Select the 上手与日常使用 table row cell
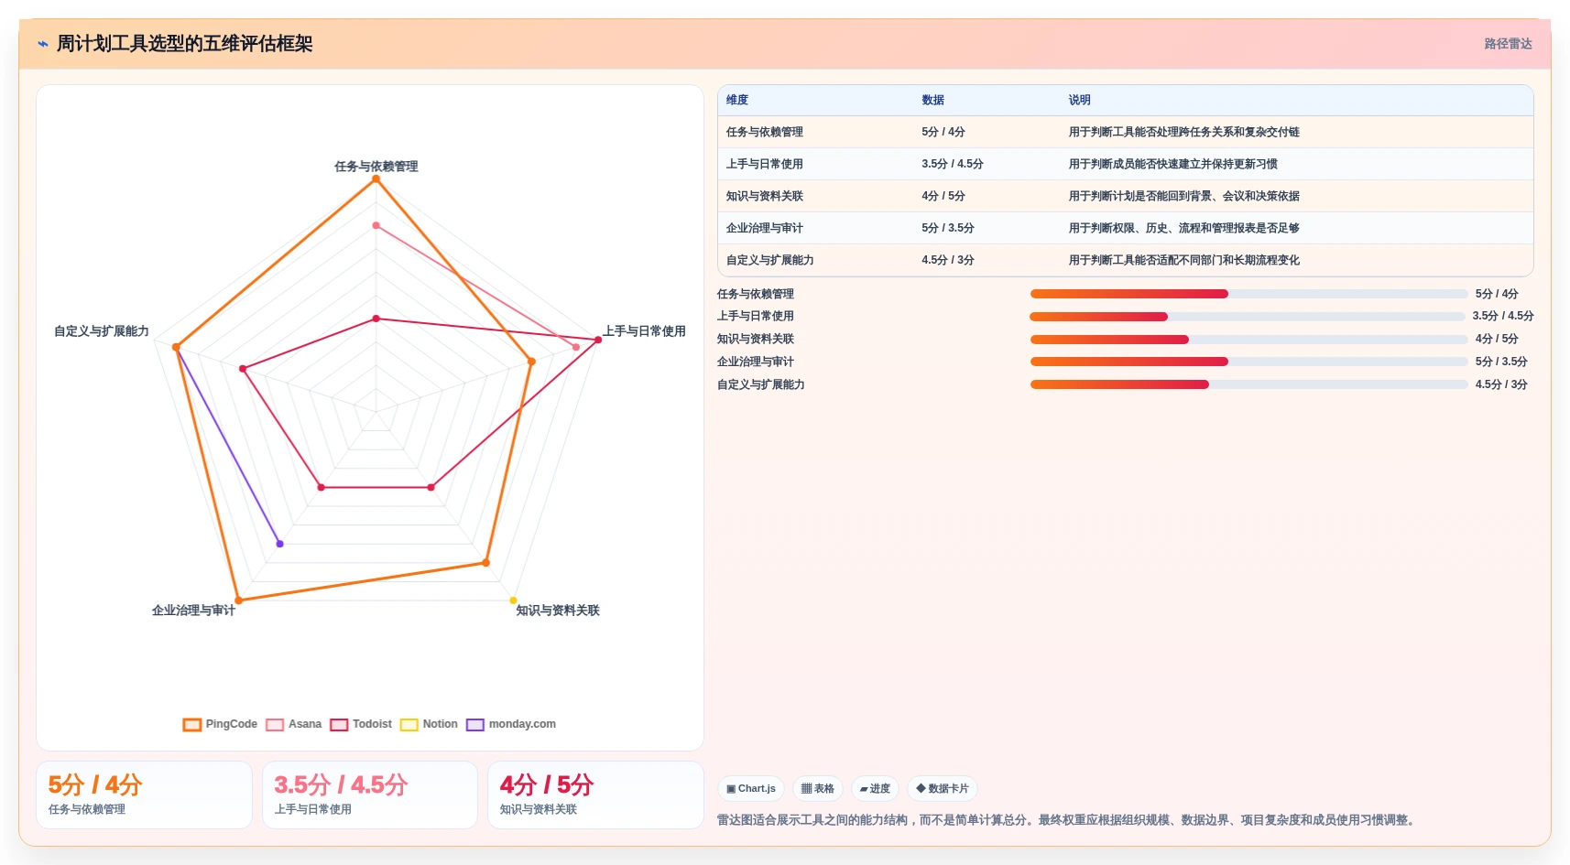 pyautogui.click(x=765, y=164)
